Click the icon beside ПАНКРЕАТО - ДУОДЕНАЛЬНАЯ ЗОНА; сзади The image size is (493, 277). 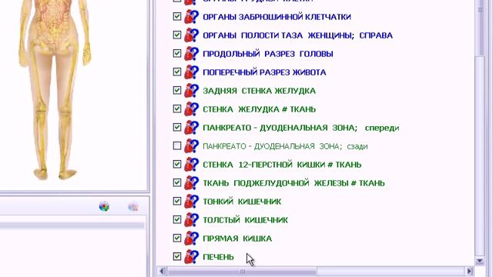(191, 146)
